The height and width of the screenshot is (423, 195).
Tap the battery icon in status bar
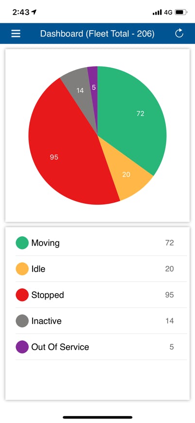pos(181,13)
